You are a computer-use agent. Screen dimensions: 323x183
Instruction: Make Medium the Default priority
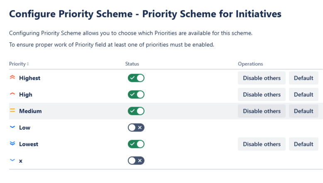(303, 111)
